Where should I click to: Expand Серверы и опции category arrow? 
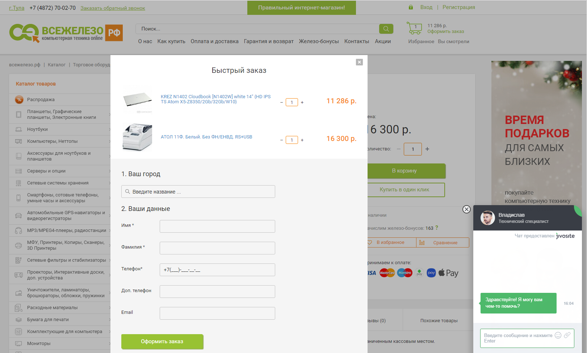click(x=109, y=171)
